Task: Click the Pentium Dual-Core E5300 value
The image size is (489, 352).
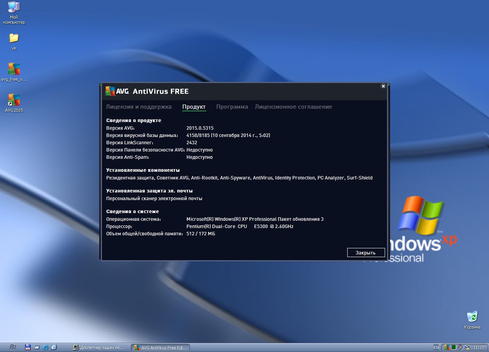Action: click(x=240, y=226)
